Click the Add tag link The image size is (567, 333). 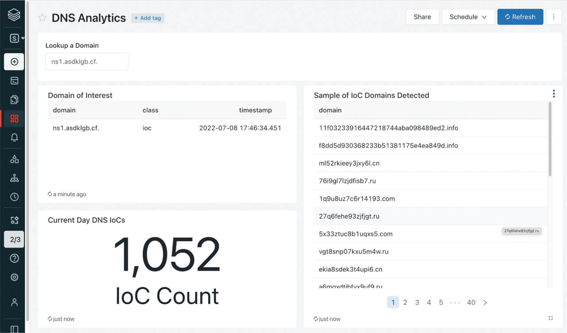tap(148, 18)
